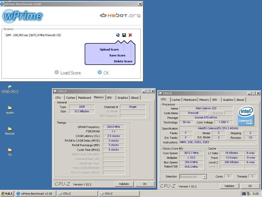Select the 32M - 100,953 sec score entry

tap(33, 35)
